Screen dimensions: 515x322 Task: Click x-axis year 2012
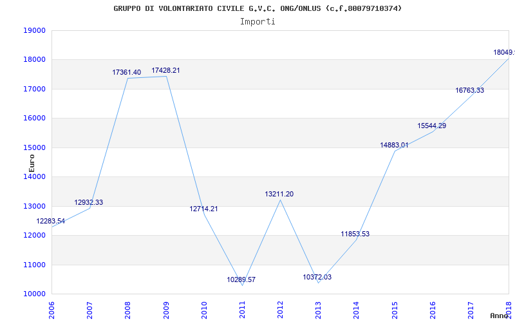281,310
